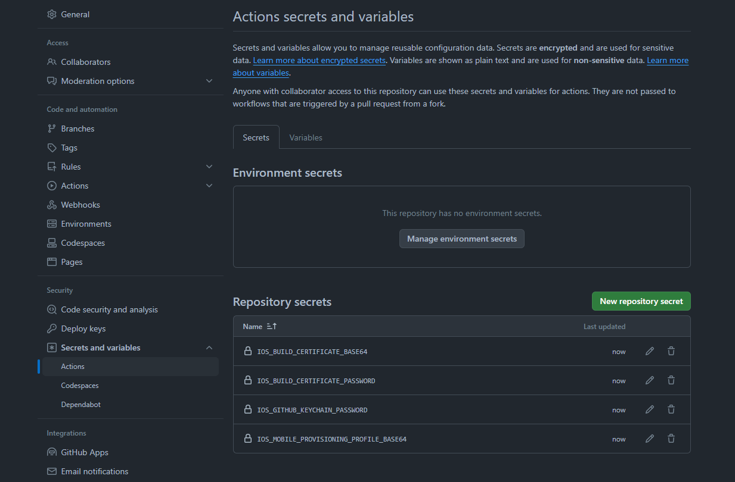735x482 pixels.
Task: Click pencil icon for IOS_BUILD_CERTIFICATE_PASSWORD
Action: (650, 380)
